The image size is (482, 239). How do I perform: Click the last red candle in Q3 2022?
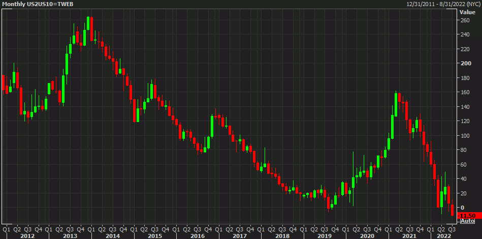click(452, 209)
